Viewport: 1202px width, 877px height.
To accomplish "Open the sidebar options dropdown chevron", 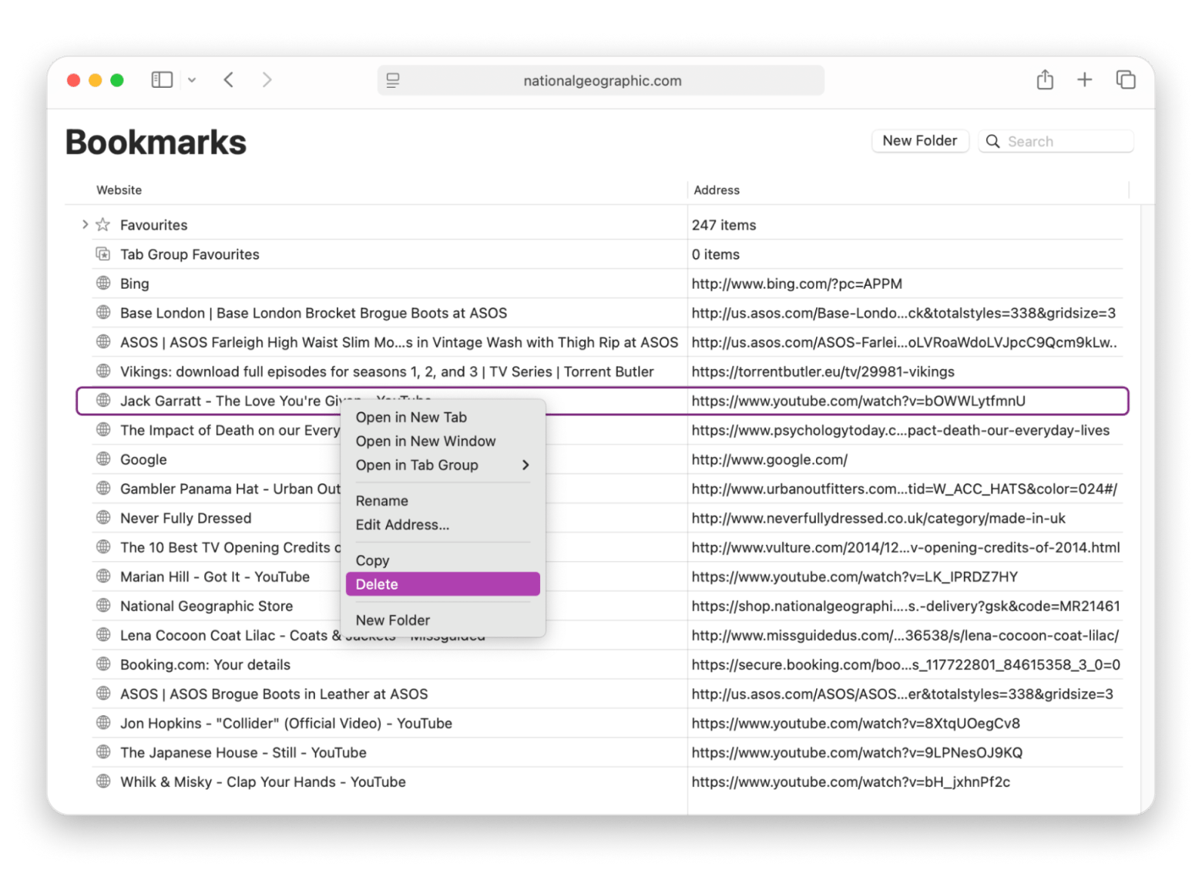I will [192, 80].
